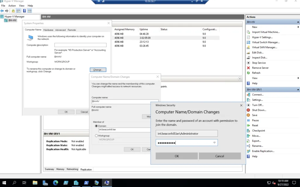Collapse the Checkpoints pane with round chevron
The width and height of the screenshot is (300, 187).
click(x=240, y=79)
